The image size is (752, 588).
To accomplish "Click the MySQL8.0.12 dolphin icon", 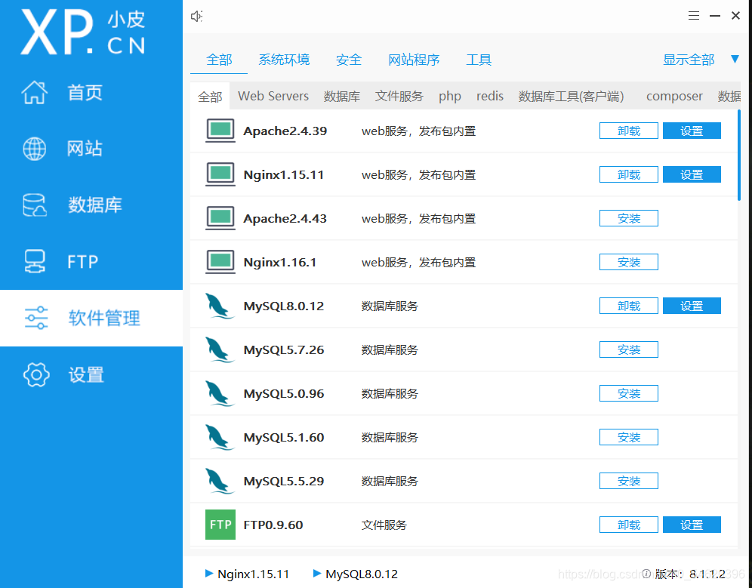I will [x=220, y=306].
